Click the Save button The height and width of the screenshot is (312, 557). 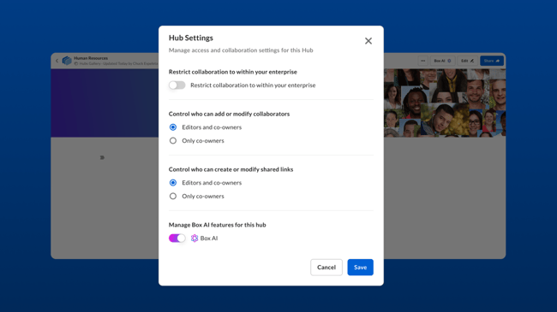[360, 268]
